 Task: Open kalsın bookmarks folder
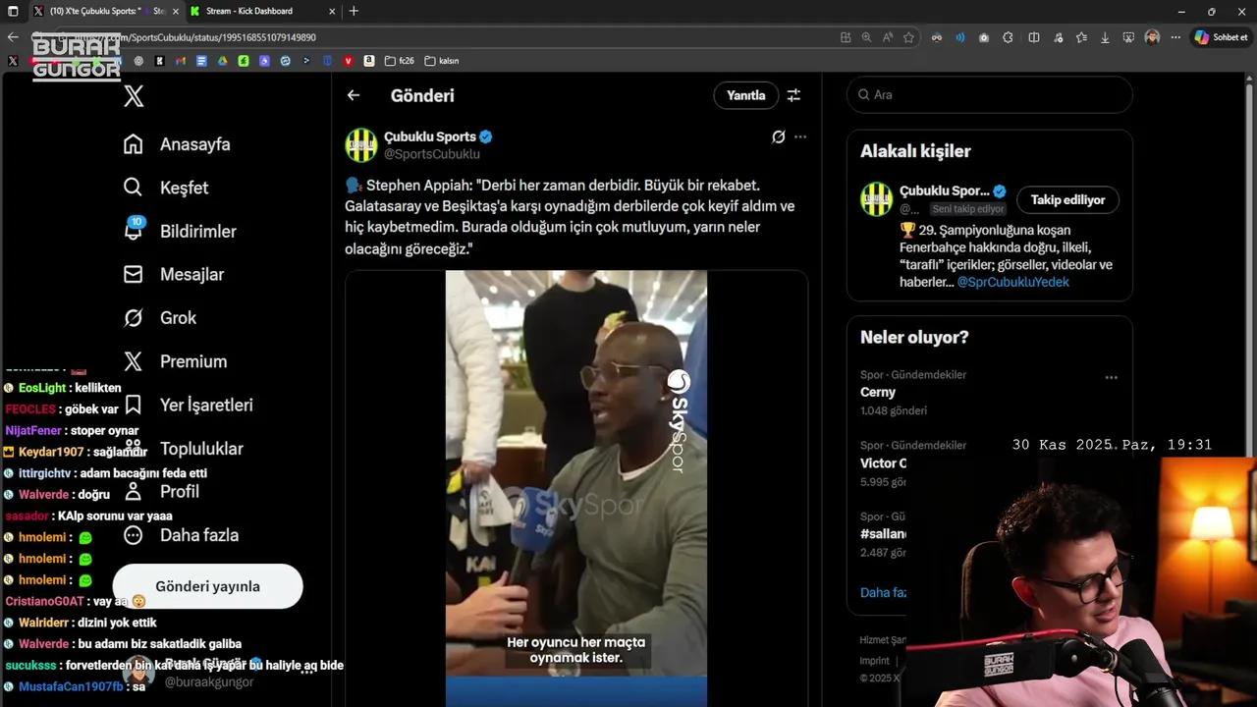tap(442, 61)
